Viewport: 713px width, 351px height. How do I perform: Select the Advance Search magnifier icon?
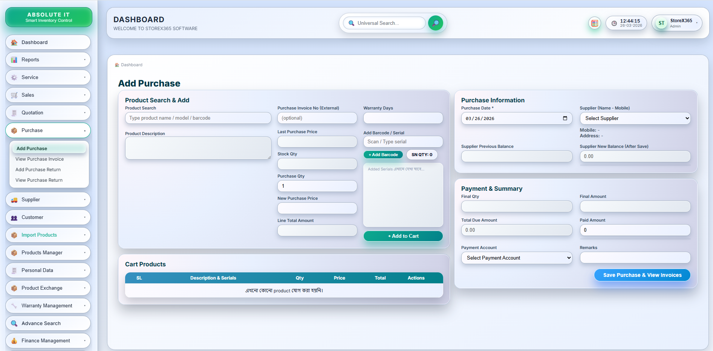tap(14, 323)
